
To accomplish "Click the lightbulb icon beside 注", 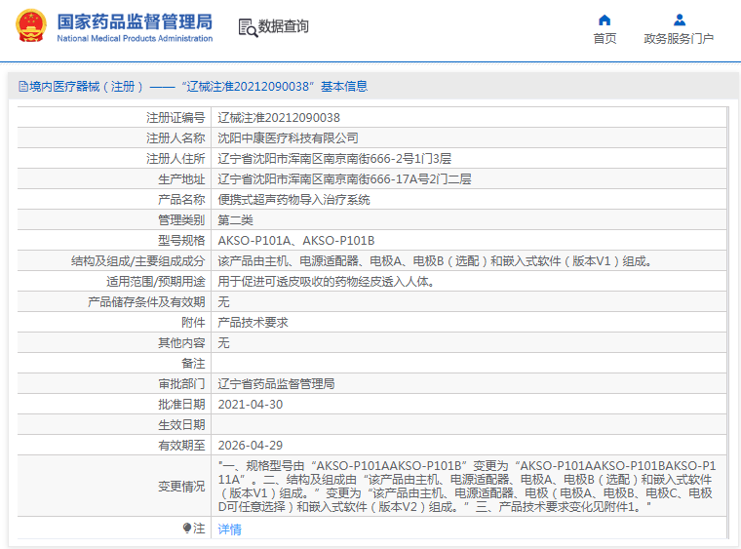I will point(186,528).
